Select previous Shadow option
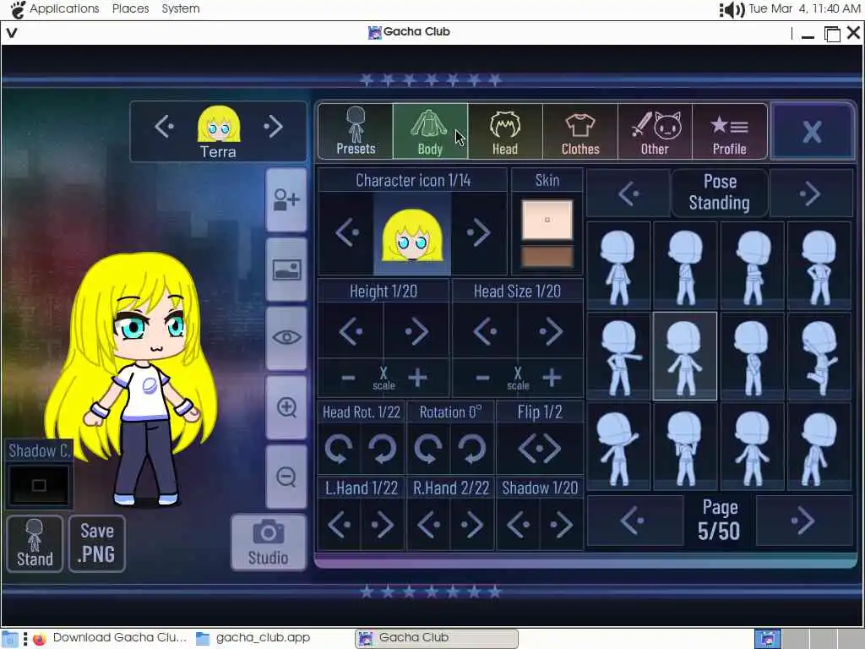This screenshot has width=865, height=649. point(518,526)
